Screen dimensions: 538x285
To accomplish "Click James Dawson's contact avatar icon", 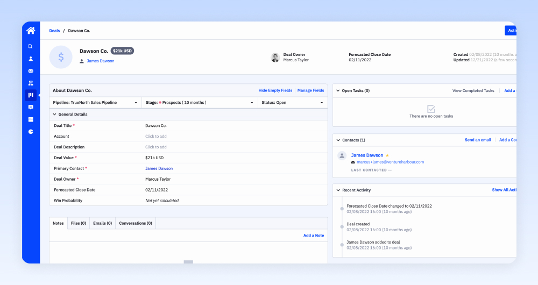I will click(342, 156).
